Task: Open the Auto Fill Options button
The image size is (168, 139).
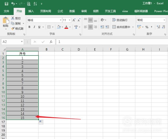Action: pyautogui.click(x=41, y=122)
